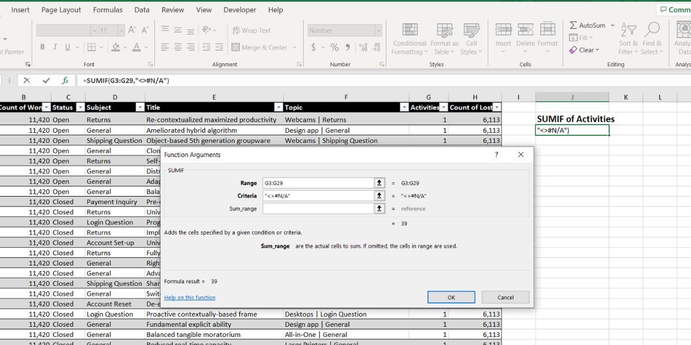Open Conditional Formatting
The image size is (691, 345).
pyautogui.click(x=409, y=39)
